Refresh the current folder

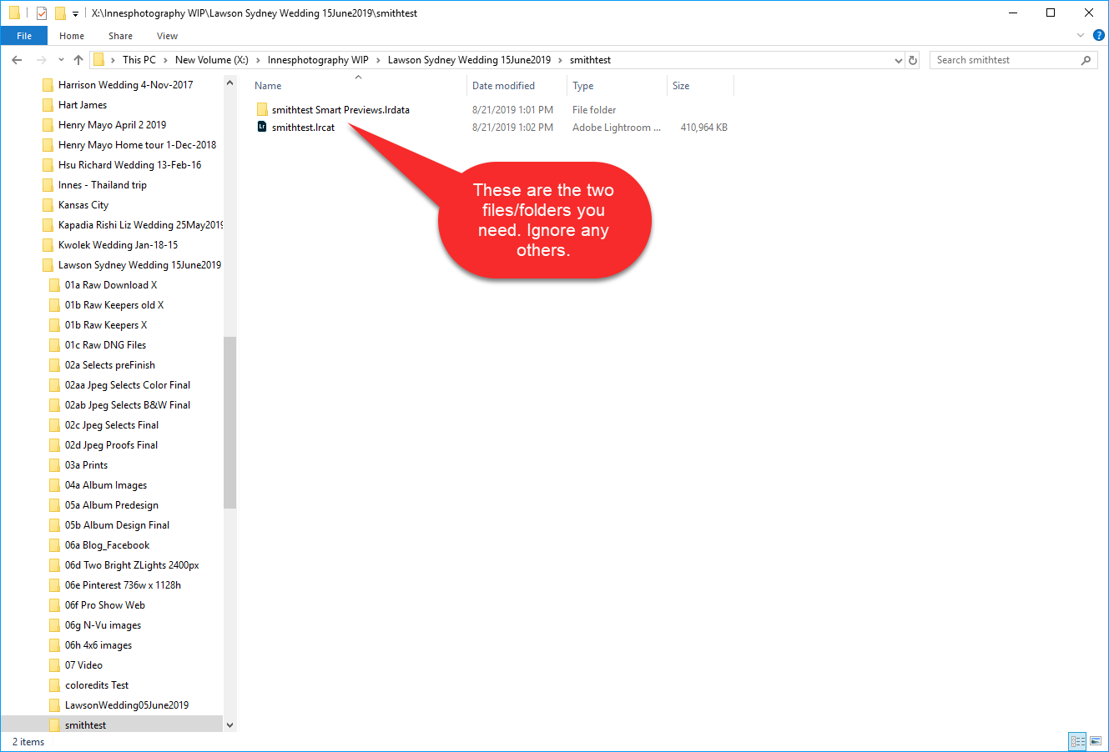pyautogui.click(x=913, y=60)
